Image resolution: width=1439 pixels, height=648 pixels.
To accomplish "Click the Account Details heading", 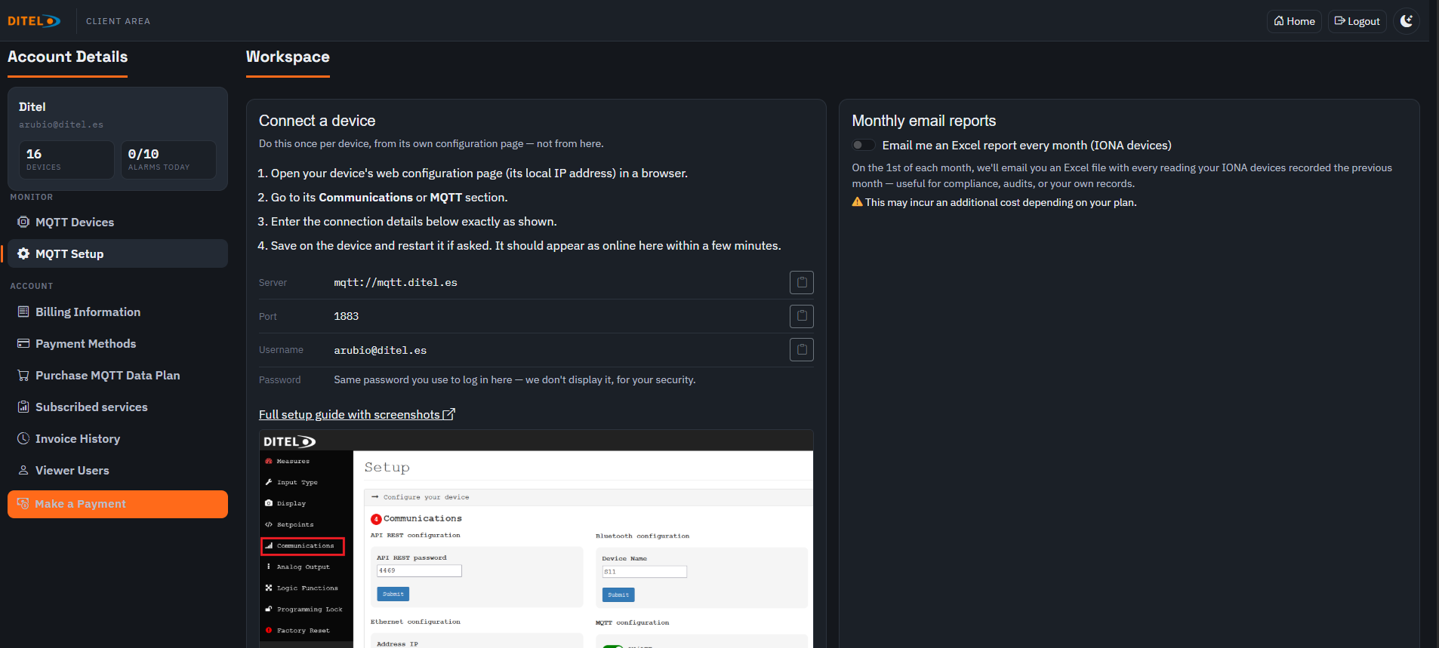I will click(x=67, y=57).
